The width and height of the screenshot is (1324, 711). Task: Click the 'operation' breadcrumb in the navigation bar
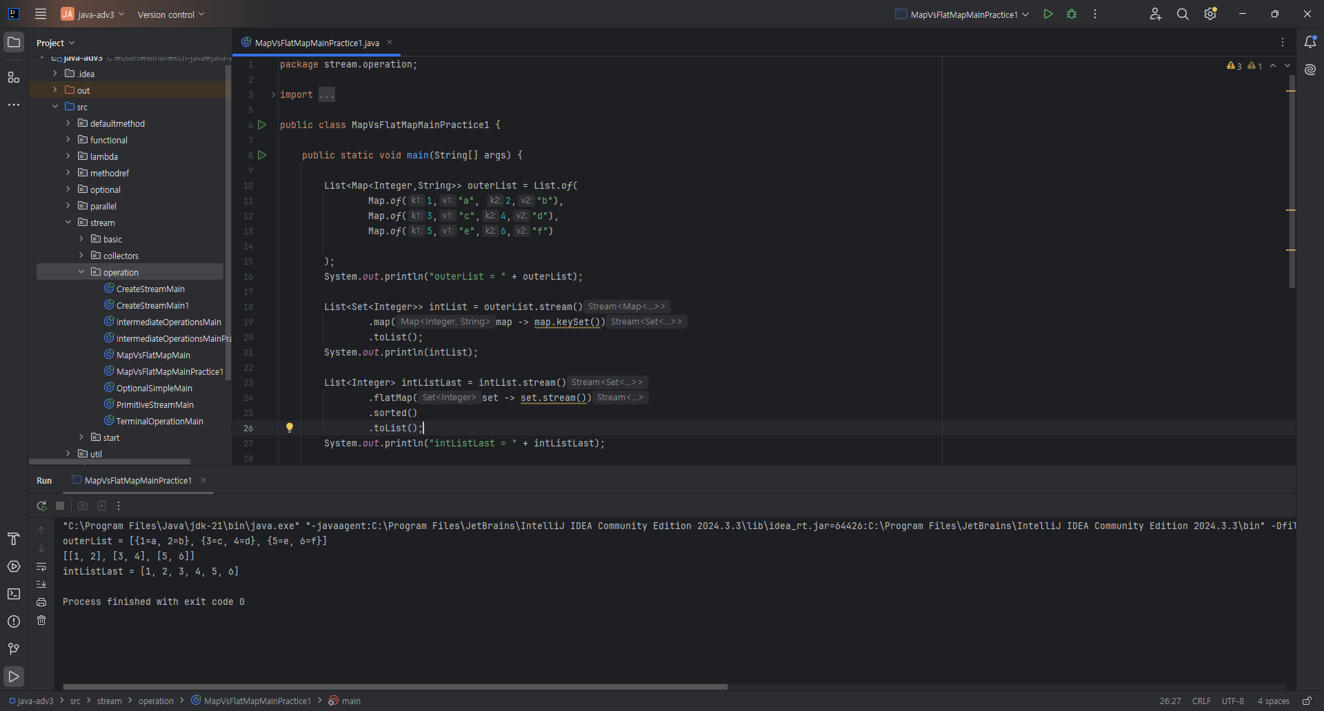pos(156,701)
